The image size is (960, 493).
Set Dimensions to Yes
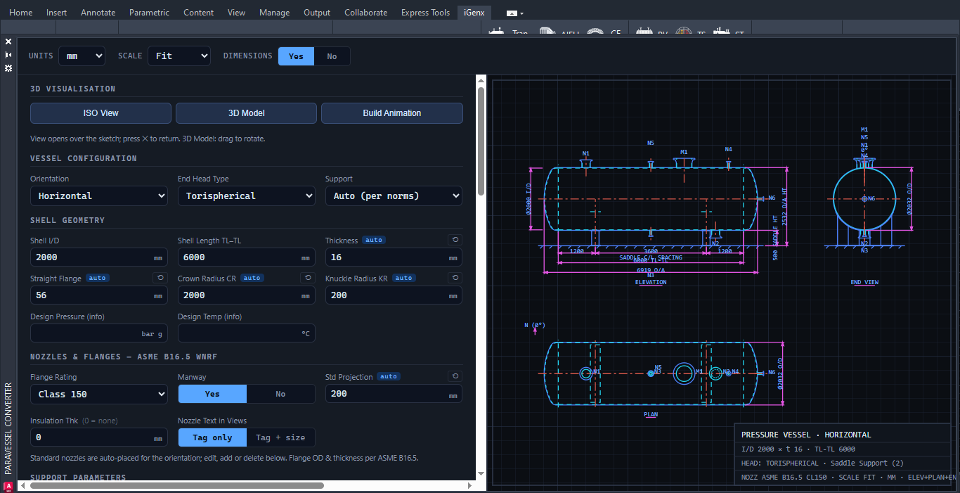tap(296, 56)
